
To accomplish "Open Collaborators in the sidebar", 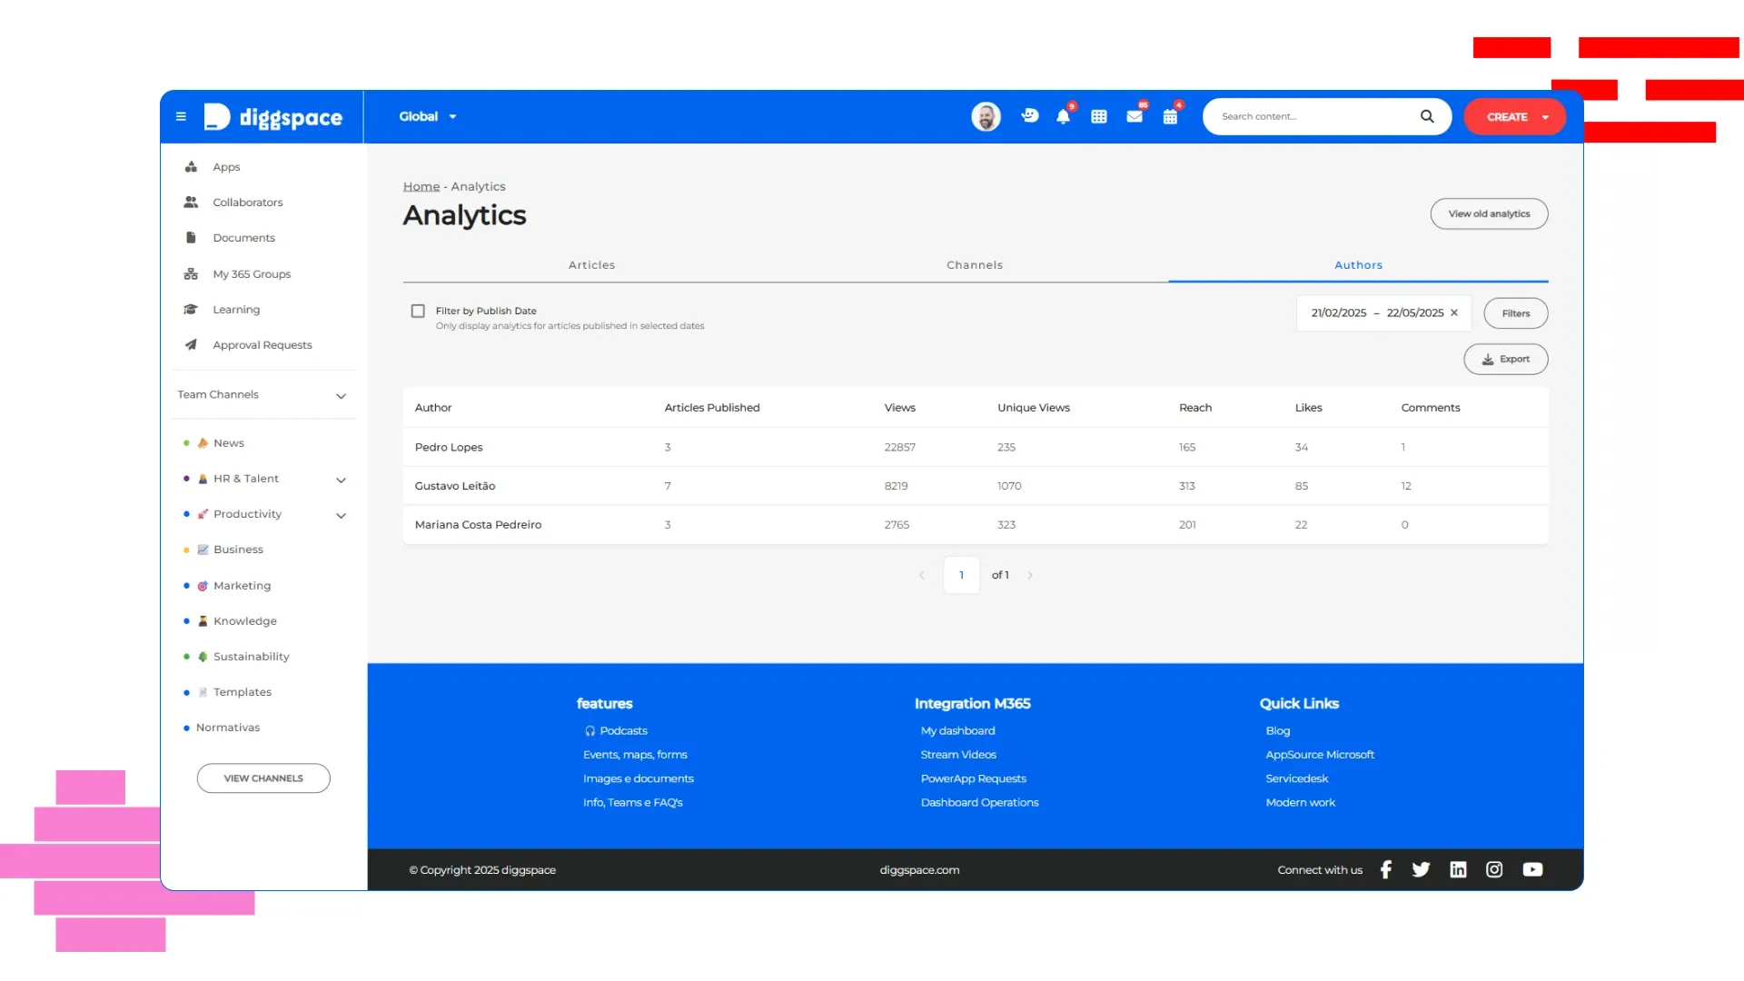I will [x=247, y=203].
